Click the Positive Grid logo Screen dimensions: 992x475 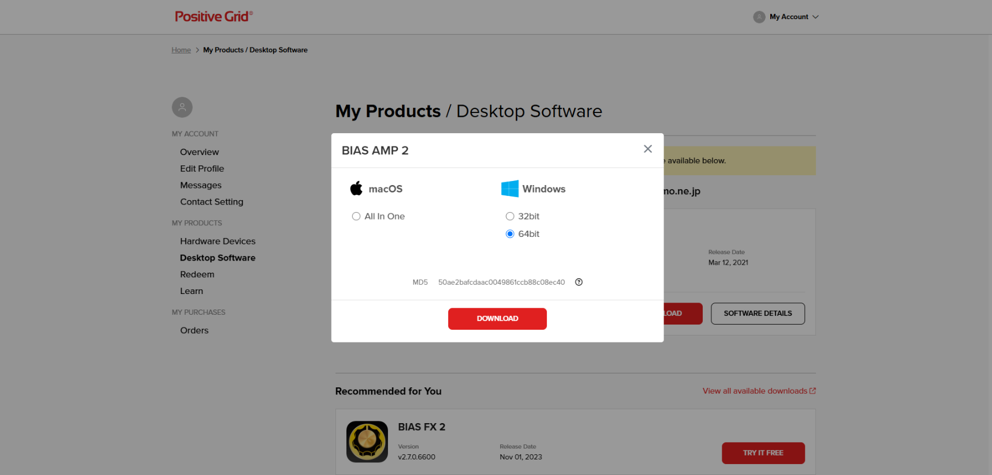pyautogui.click(x=213, y=17)
